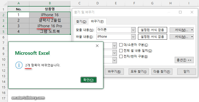Select column E header
199x102 pixels.
click(x=116, y=4)
